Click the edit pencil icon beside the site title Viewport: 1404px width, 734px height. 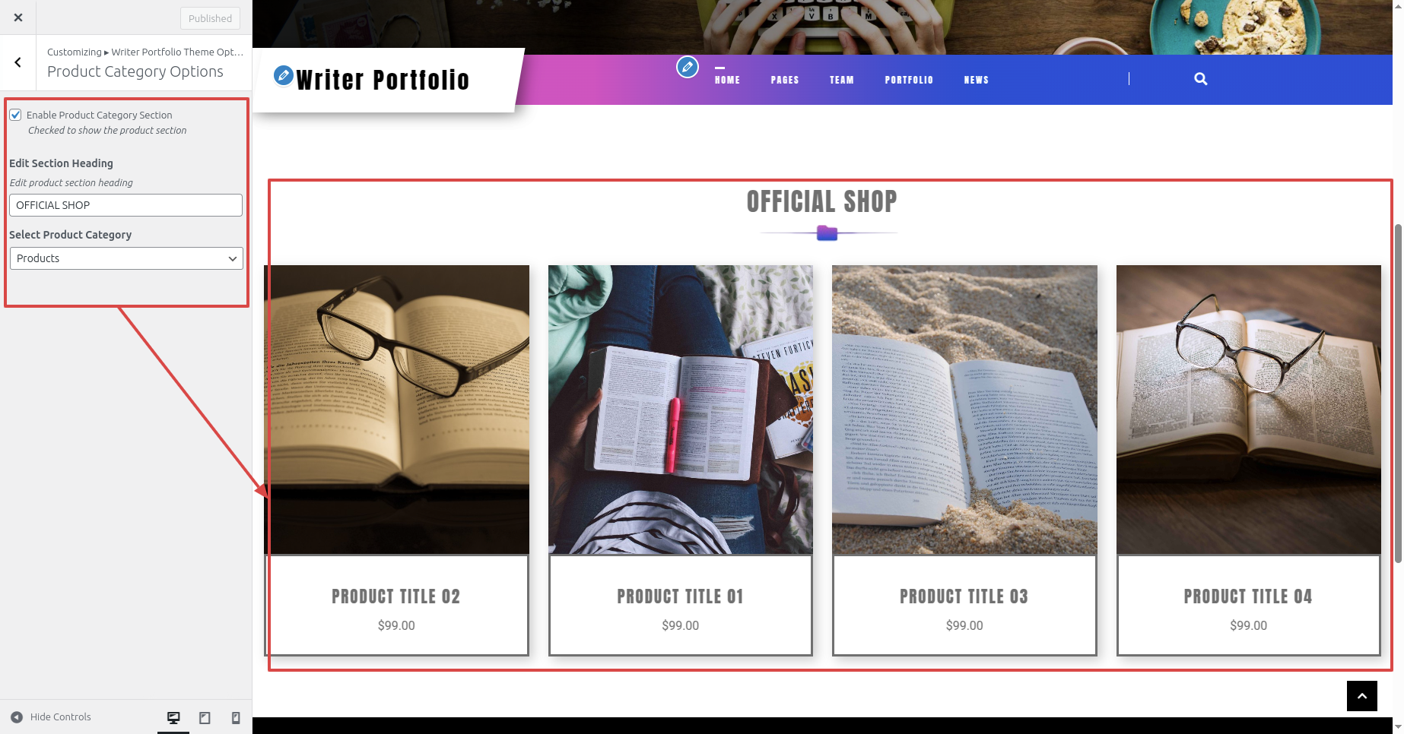[x=283, y=75]
